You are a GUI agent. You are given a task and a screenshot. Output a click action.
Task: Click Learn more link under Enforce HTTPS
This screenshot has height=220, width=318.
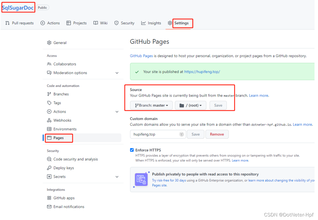coord(240,160)
